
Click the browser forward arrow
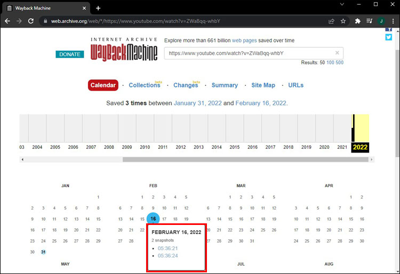(19, 21)
